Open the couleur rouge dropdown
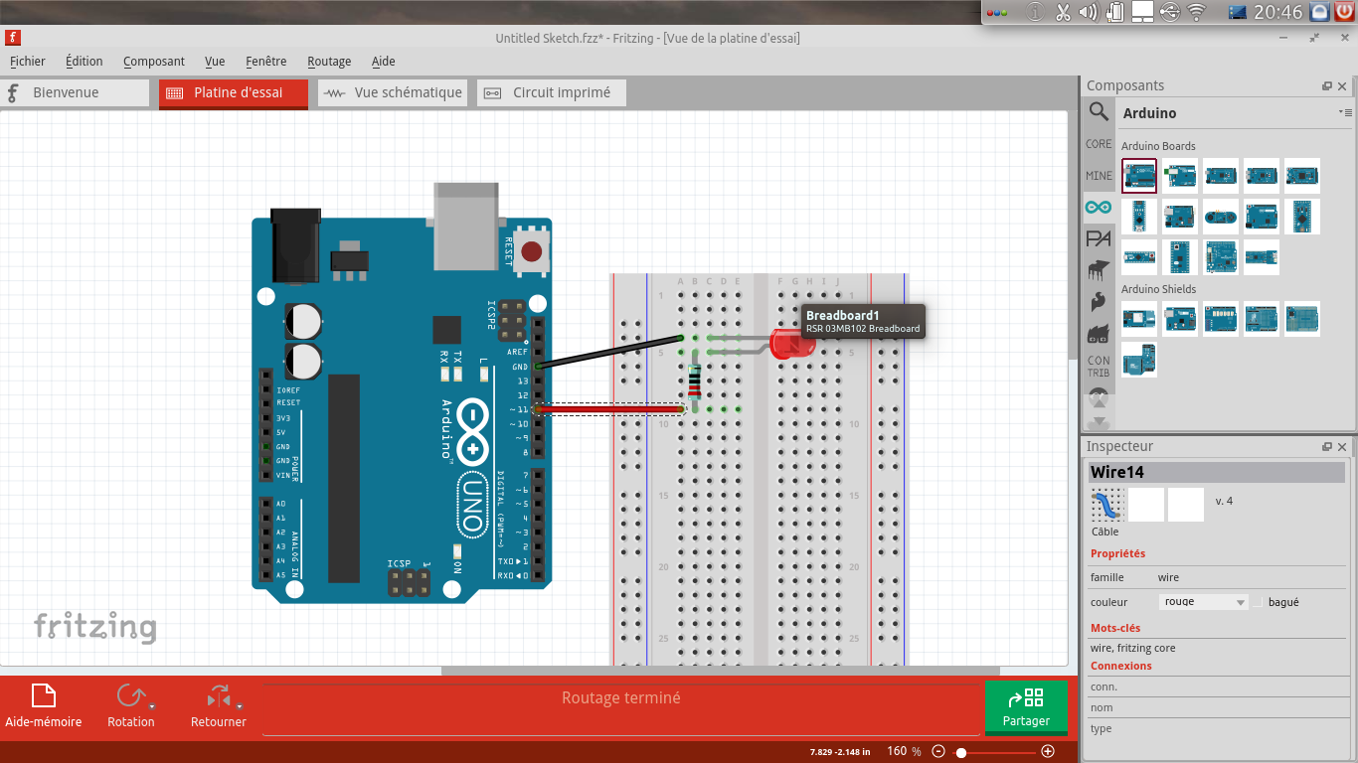This screenshot has height=763, width=1358. coord(1204,601)
